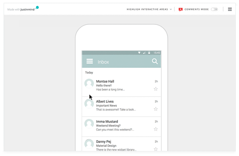The image size is (239, 156).
Task: Select Albert Lives' avatar picture
Action: point(89,103)
